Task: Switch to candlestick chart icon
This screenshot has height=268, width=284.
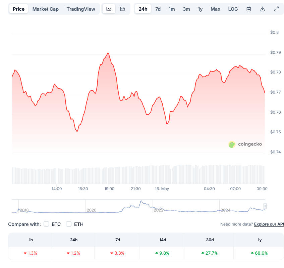Action: pyautogui.click(x=123, y=9)
